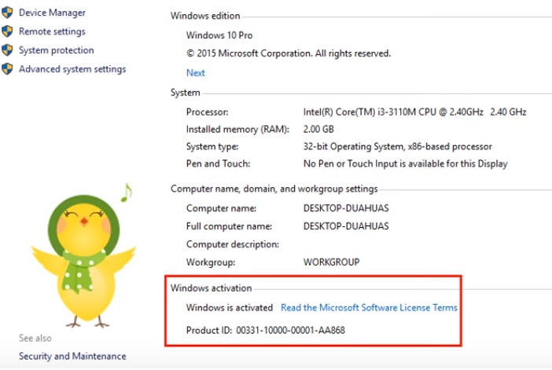Click the Product ID 00331-10000-00001-AA868
This screenshot has height=370, width=552.
point(266,330)
